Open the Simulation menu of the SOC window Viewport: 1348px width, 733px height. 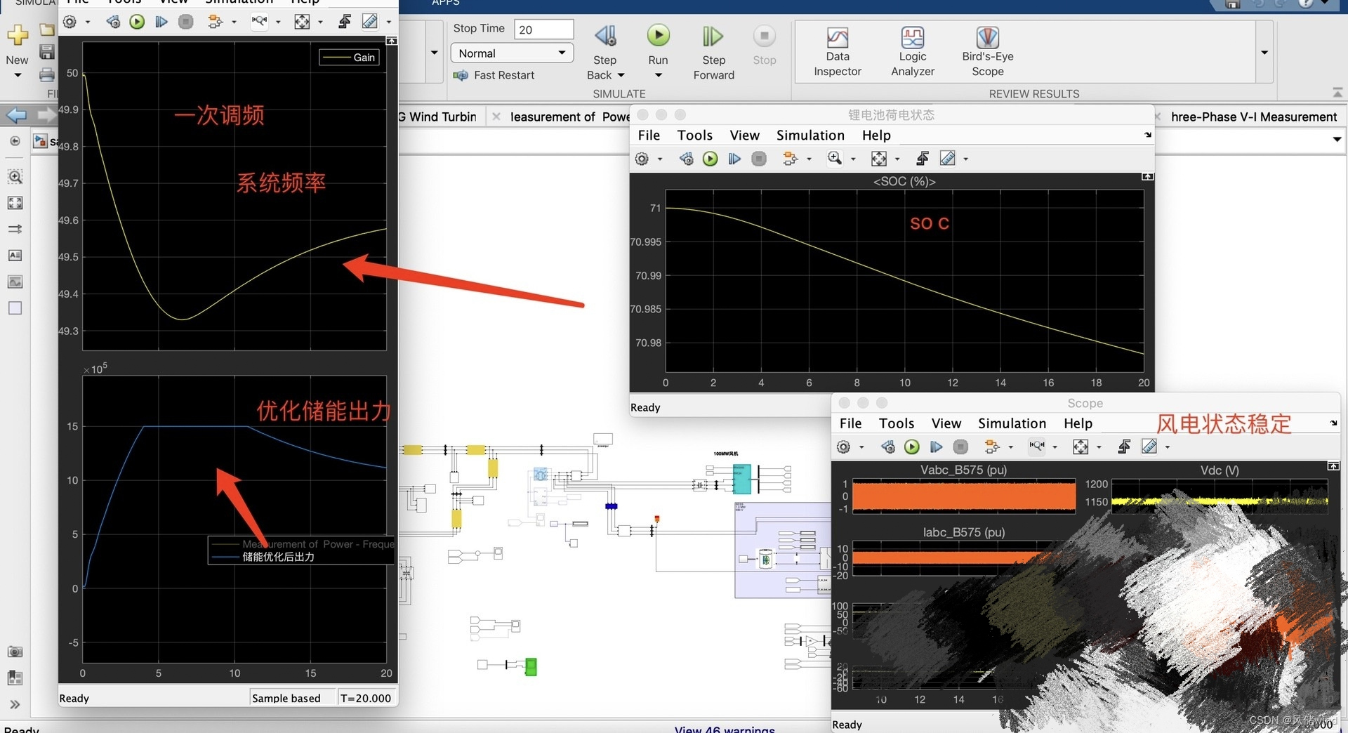pos(810,135)
